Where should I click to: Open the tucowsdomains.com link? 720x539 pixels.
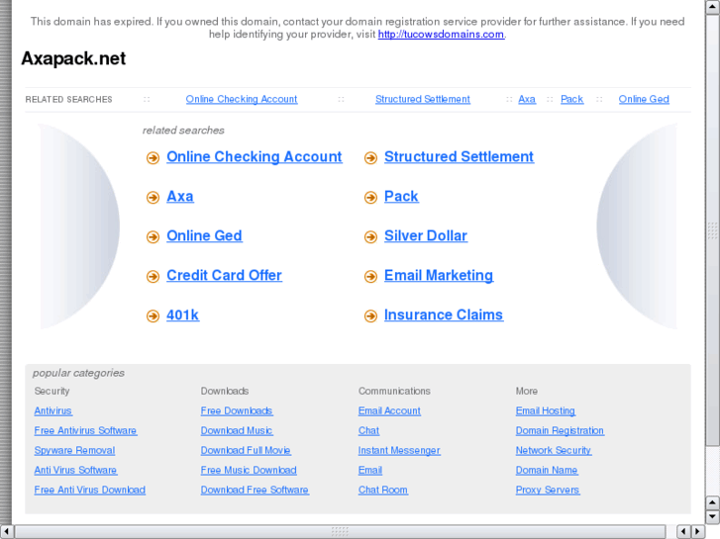[x=441, y=34]
